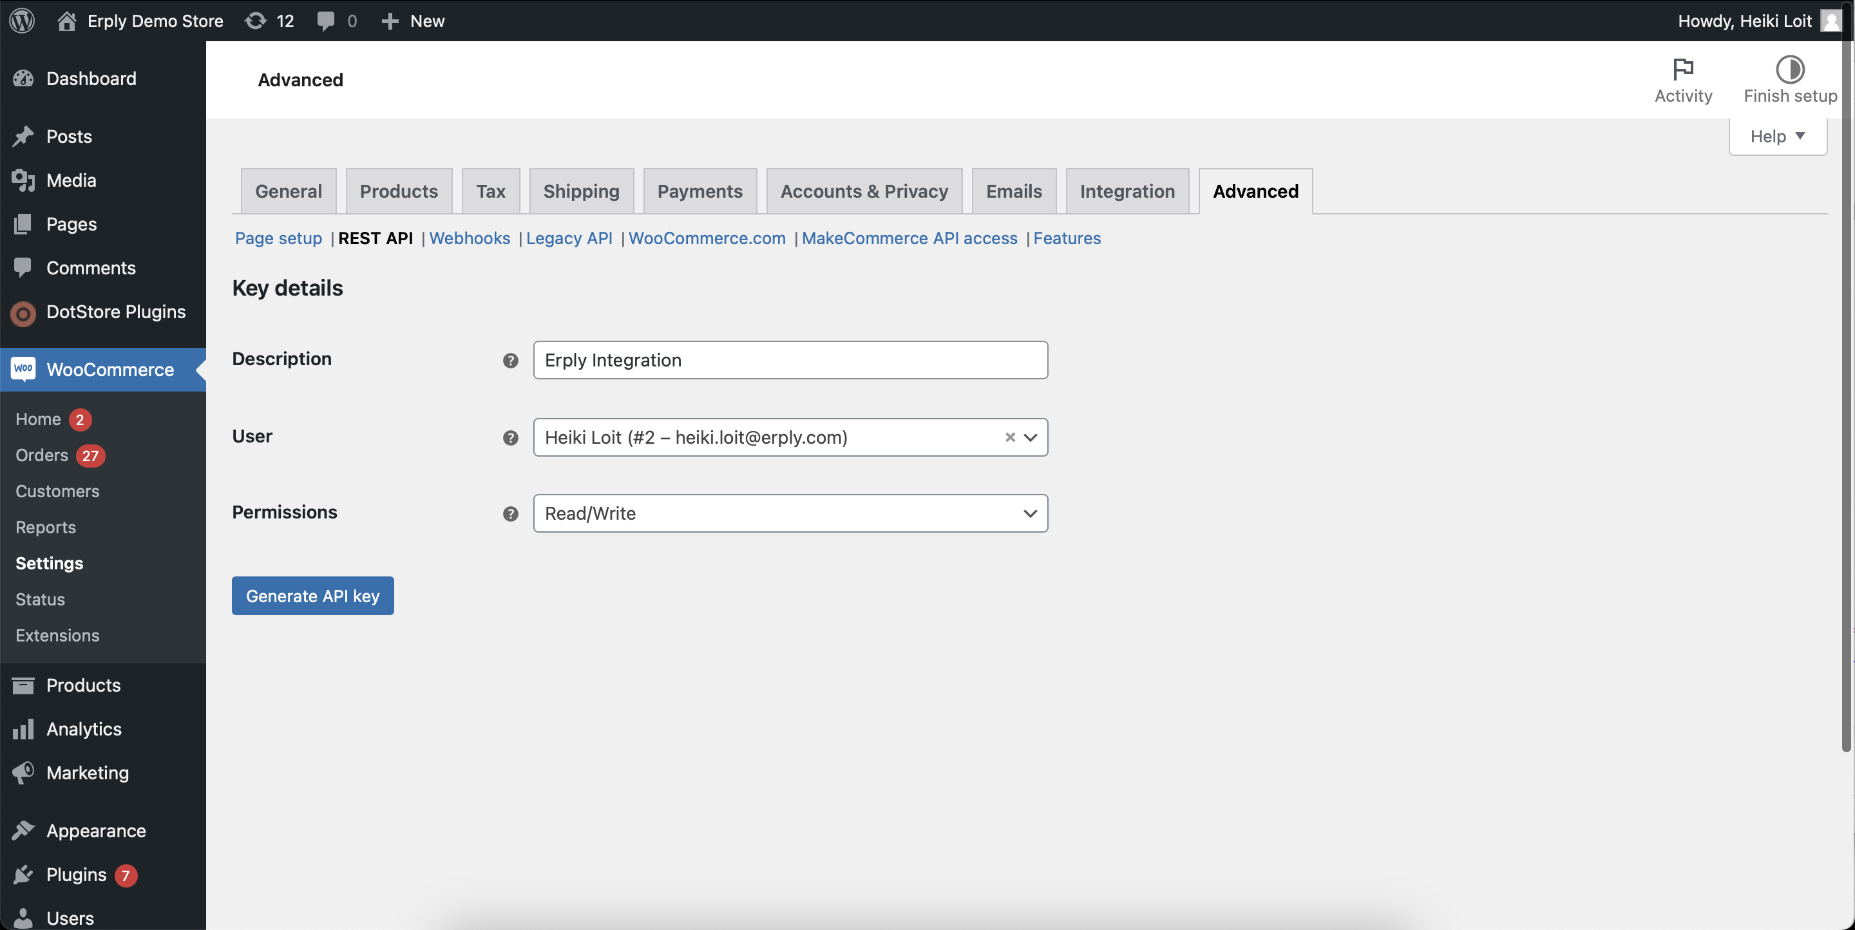Open the Webhooks link
Image resolution: width=1855 pixels, height=930 pixels.
[470, 238]
